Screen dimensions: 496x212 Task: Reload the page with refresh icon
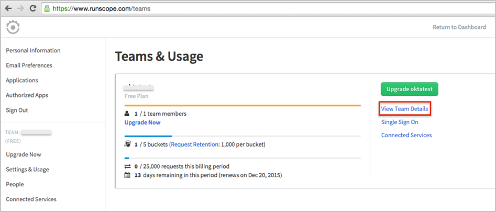pyautogui.click(x=33, y=9)
